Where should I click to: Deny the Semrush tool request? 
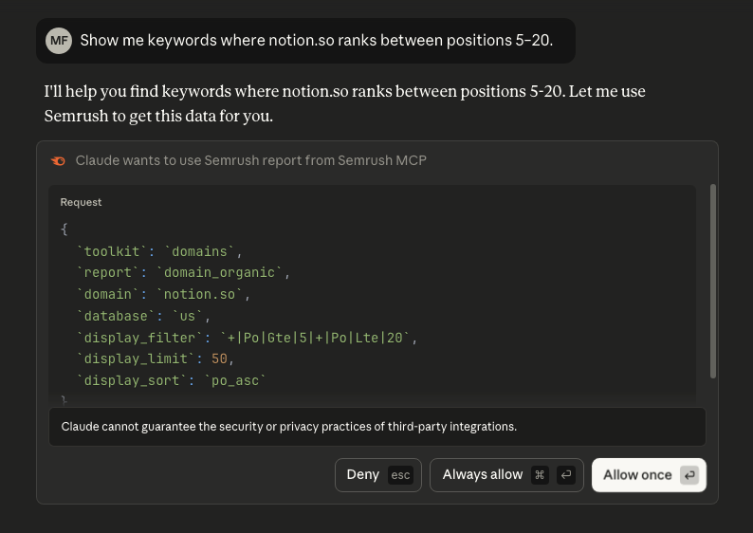point(363,475)
